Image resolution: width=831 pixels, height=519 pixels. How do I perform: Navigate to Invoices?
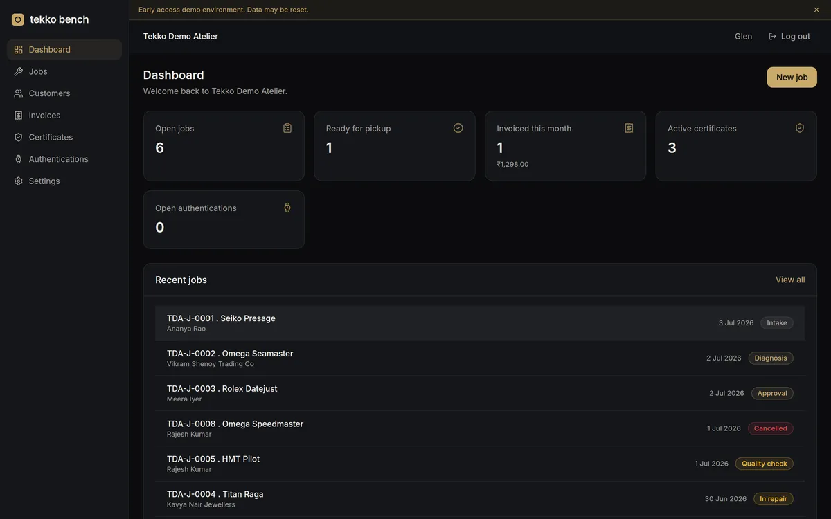click(x=64, y=116)
